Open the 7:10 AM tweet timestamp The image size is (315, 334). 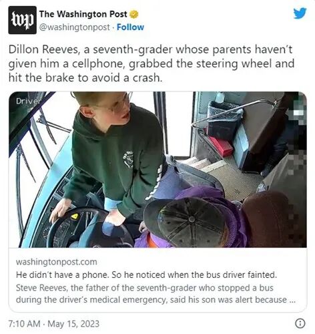click(x=25, y=323)
